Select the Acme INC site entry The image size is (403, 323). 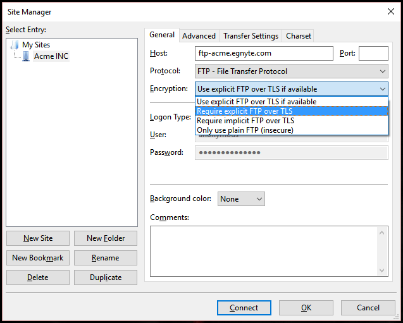point(51,56)
